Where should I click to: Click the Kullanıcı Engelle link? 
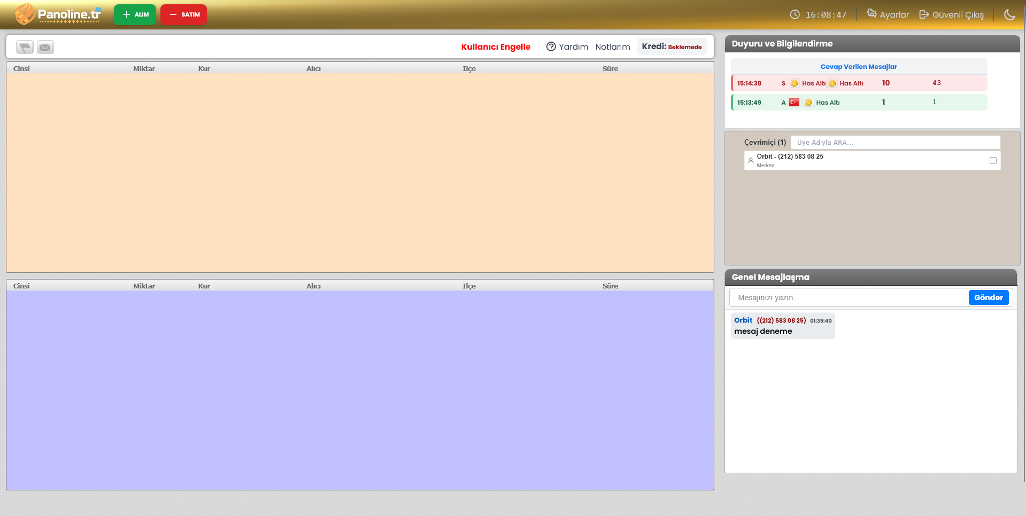(x=496, y=47)
